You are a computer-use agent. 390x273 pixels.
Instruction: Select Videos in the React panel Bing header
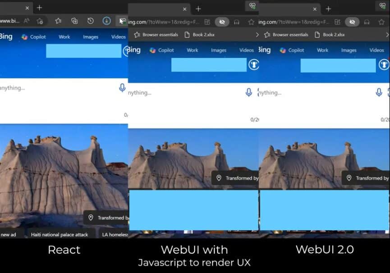(x=119, y=37)
